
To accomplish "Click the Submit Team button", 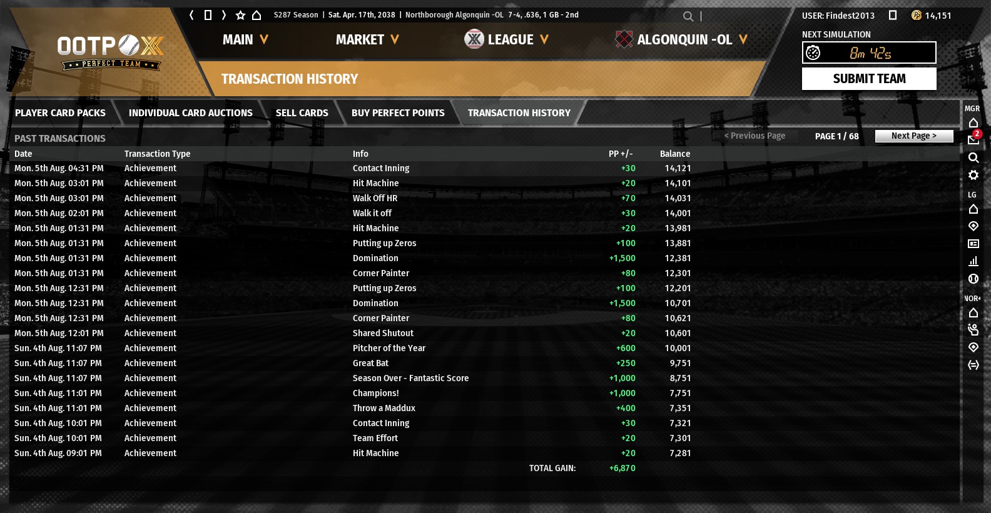I will [x=869, y=79].
